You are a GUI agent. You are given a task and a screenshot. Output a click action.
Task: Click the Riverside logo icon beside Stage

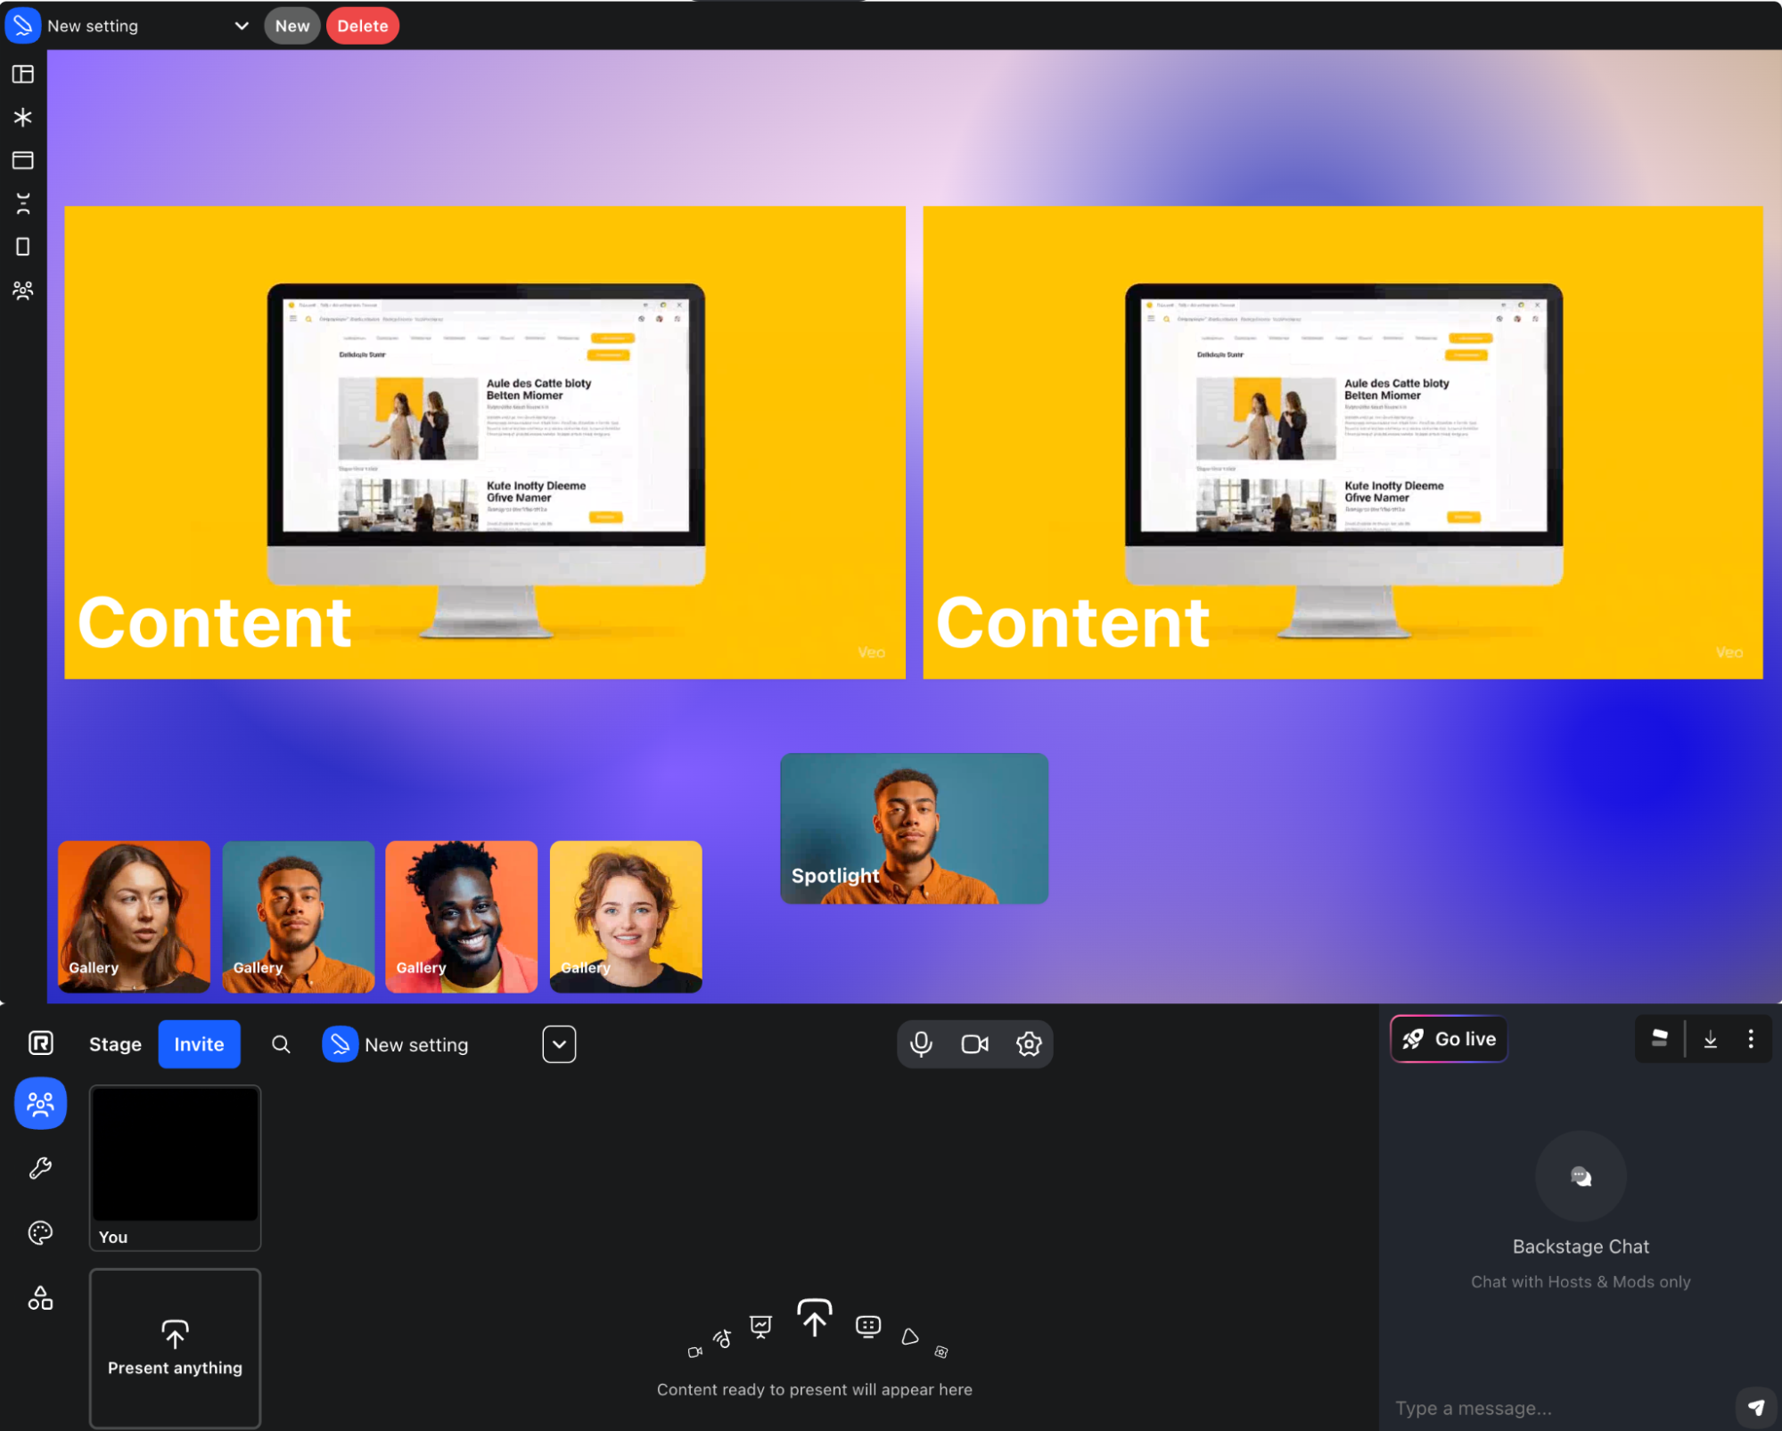click(x=41, y=1043)
